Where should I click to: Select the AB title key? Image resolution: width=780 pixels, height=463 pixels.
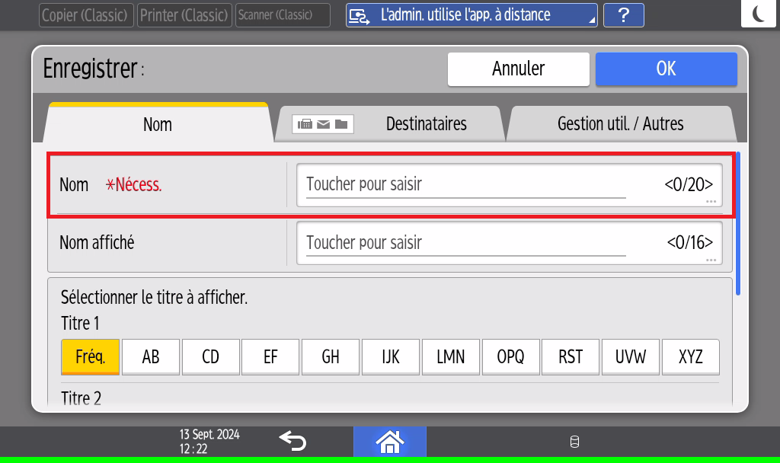click(151, 356)
